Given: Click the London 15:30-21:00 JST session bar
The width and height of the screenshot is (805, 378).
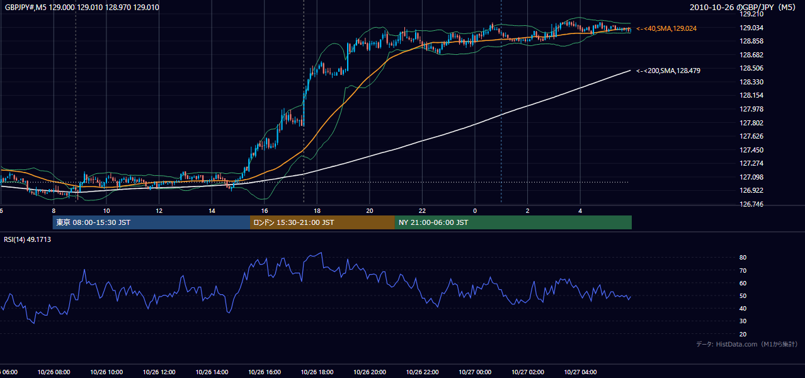Looking at the screenshot, I should (323, 222).
